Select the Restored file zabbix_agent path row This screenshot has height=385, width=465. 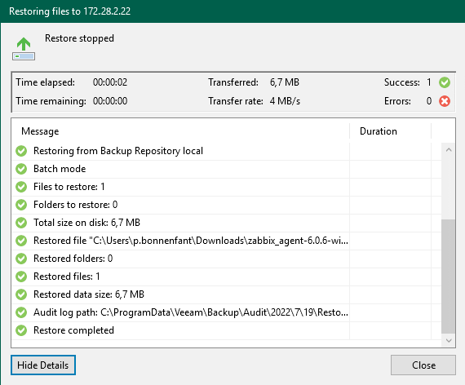[x=227, y=241]
